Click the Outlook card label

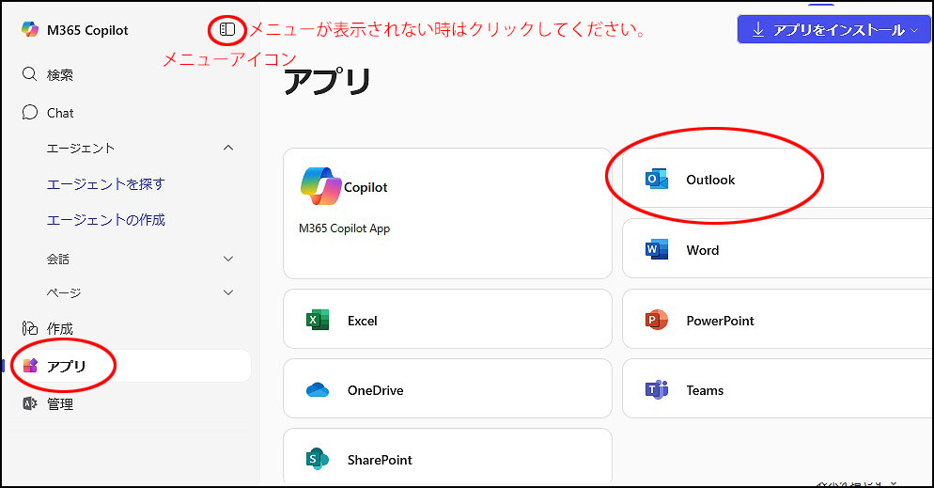tap(710, 180)
